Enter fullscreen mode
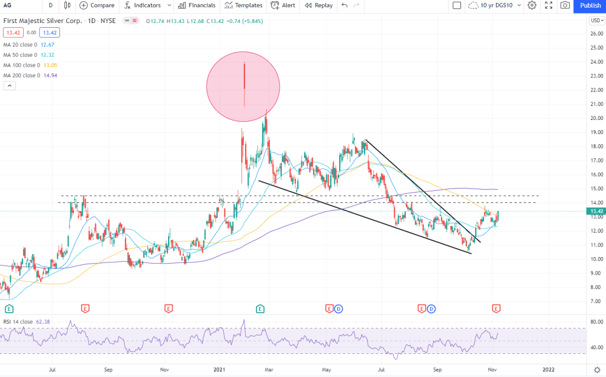 (549, 5)
